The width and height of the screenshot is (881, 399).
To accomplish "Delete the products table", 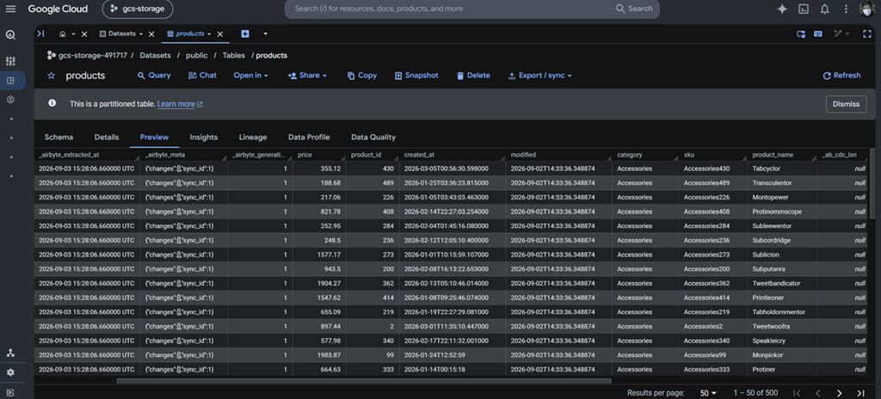I will click(473, 76).
